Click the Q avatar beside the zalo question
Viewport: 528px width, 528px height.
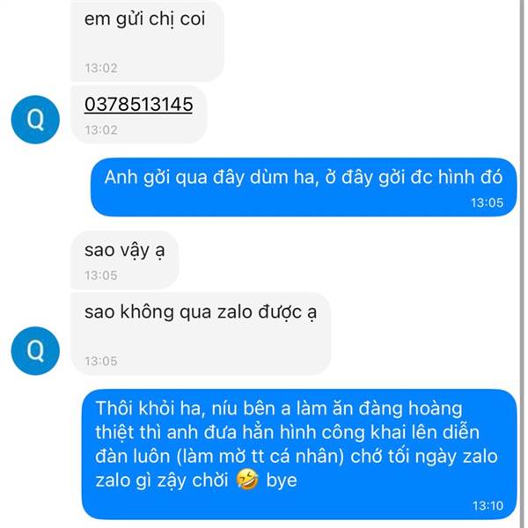(x=35, y=352)
